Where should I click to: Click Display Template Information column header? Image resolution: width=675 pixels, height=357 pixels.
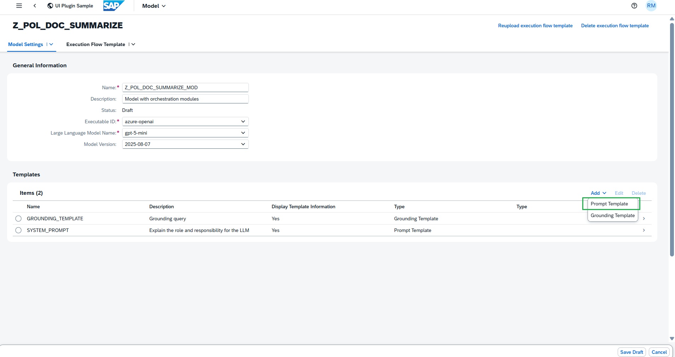click(303, 206)
